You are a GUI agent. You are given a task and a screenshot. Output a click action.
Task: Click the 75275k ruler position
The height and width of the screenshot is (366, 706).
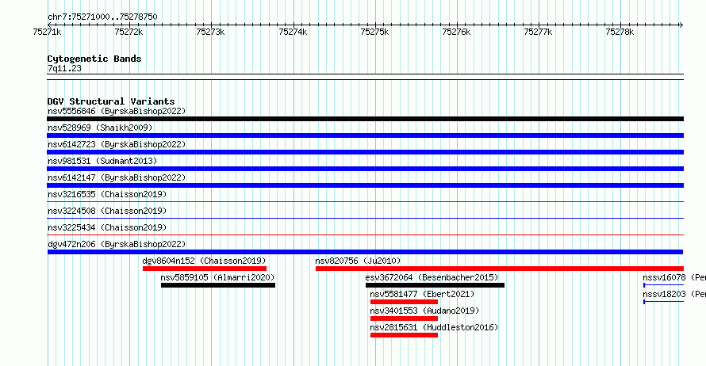[x=374, y=32]
